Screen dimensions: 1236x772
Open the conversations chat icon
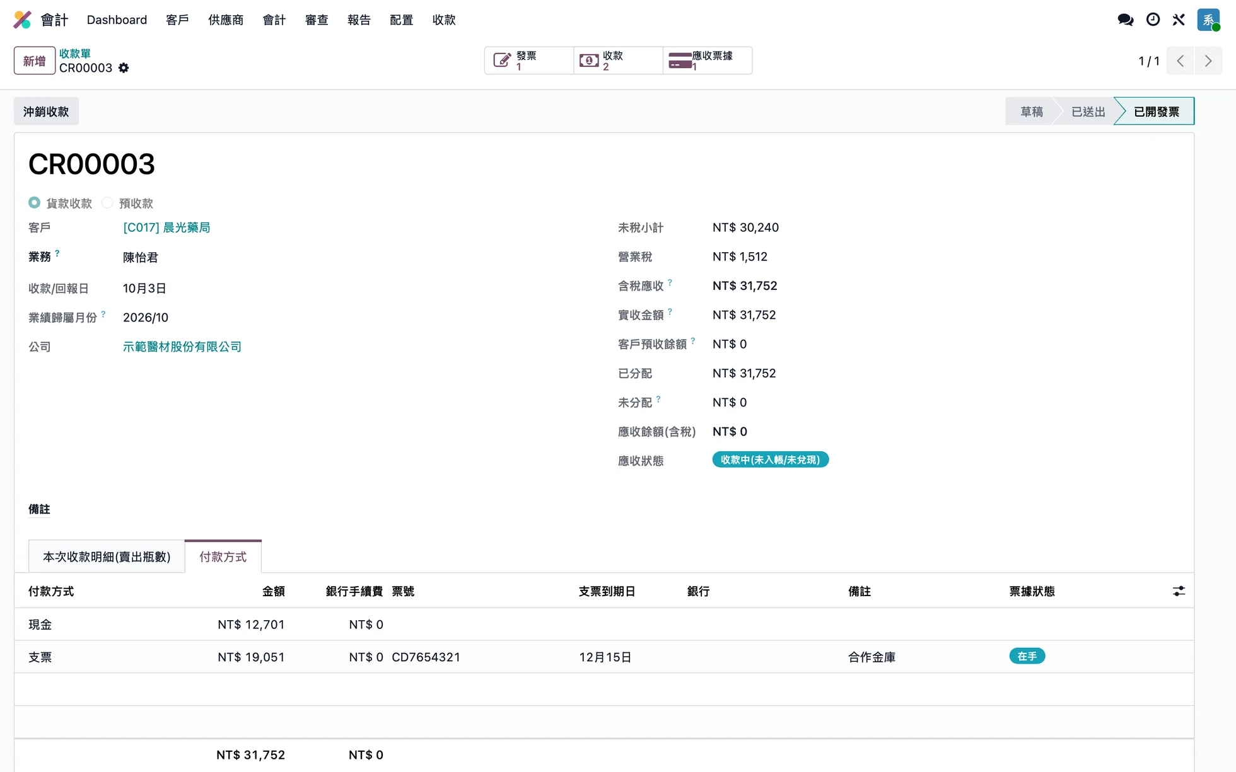pyautogui.click(x=1125, y=20)
